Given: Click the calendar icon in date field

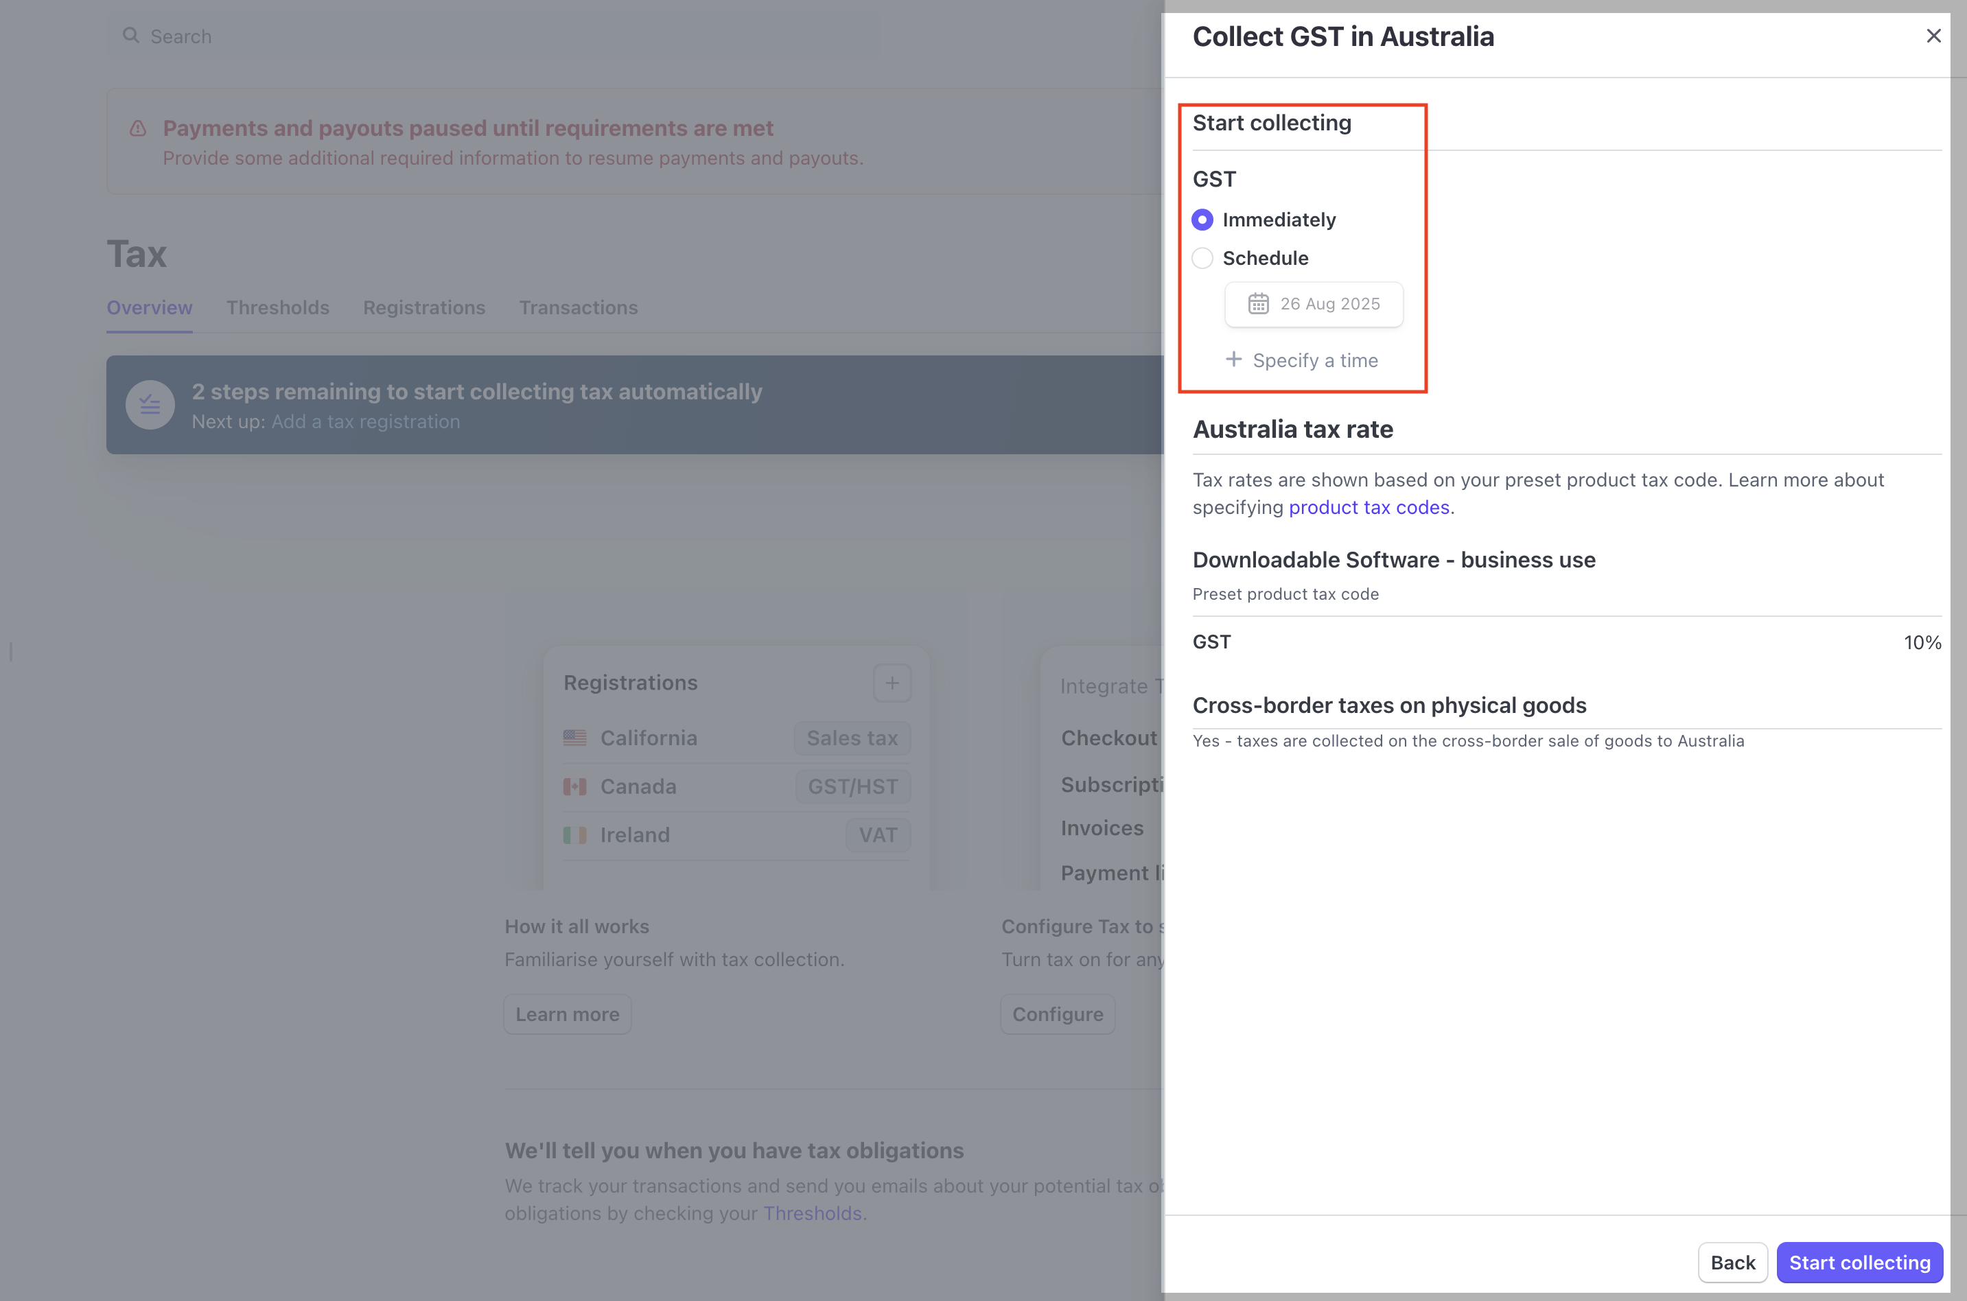Looking at the screenshot, I should point(1258,304).
